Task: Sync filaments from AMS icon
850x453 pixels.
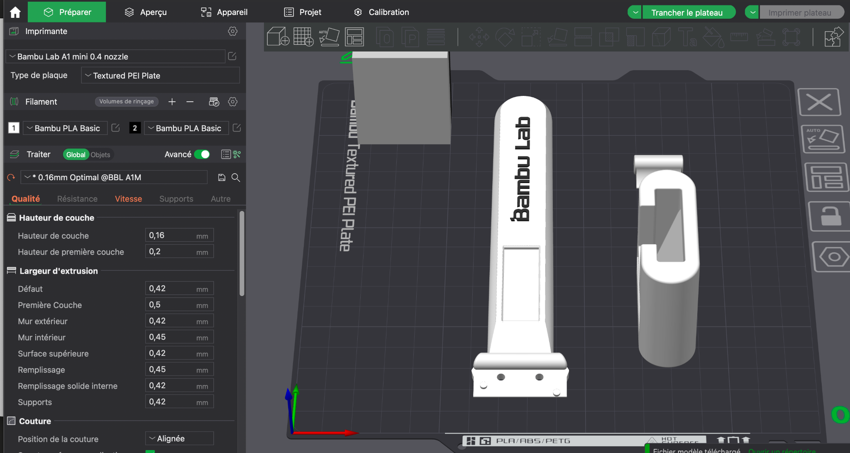Action: (x=214, y=102)
